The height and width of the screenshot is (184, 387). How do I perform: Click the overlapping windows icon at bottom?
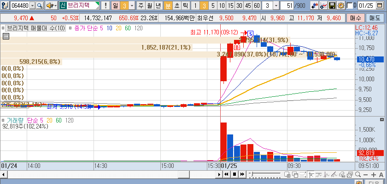pyautogui.click(x=295, y=175)
